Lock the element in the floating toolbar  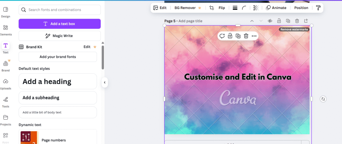tap(230, 36)
